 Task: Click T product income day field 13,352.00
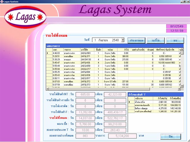click(85, 112)
